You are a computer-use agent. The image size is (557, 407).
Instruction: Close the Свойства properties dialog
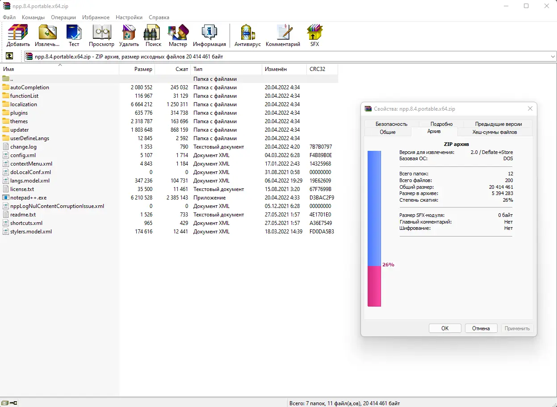pos(530,108)
